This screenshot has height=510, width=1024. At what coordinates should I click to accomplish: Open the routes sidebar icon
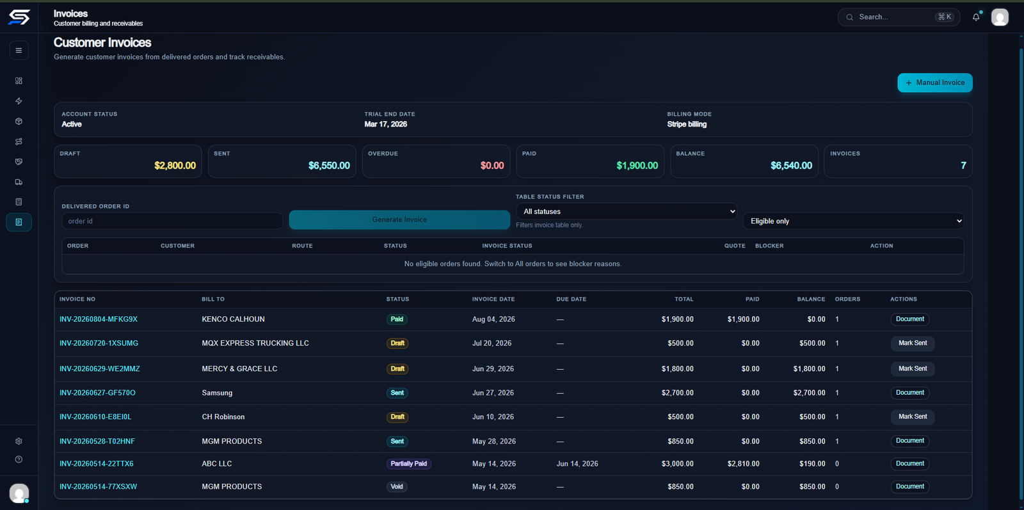click(x=19, y=141)
